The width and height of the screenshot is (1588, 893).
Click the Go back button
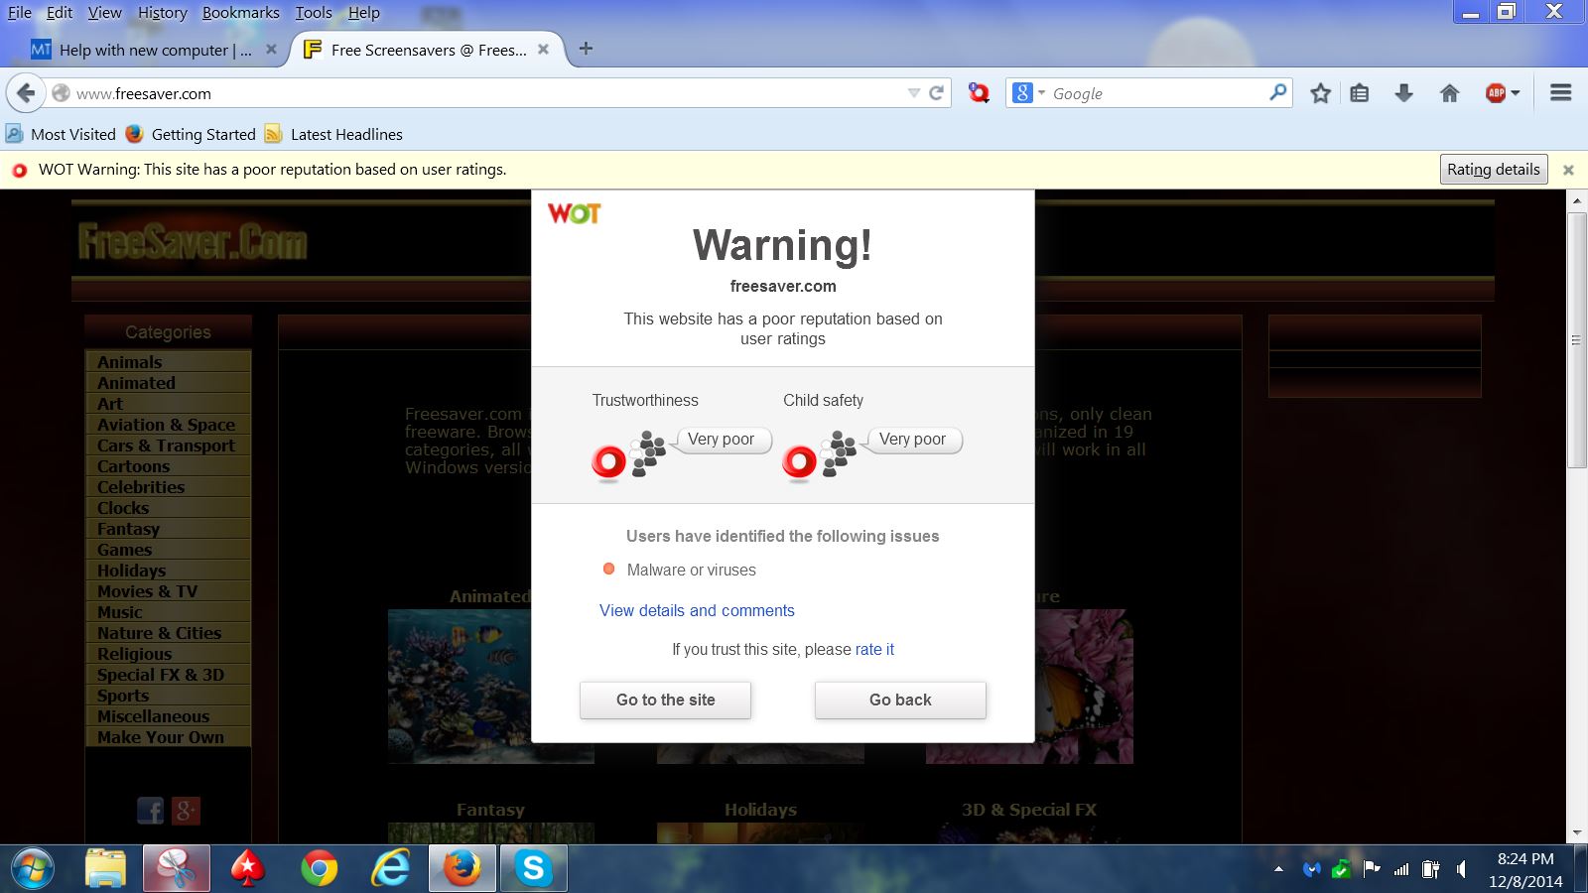pyautogui.click(x=900, y=701)
